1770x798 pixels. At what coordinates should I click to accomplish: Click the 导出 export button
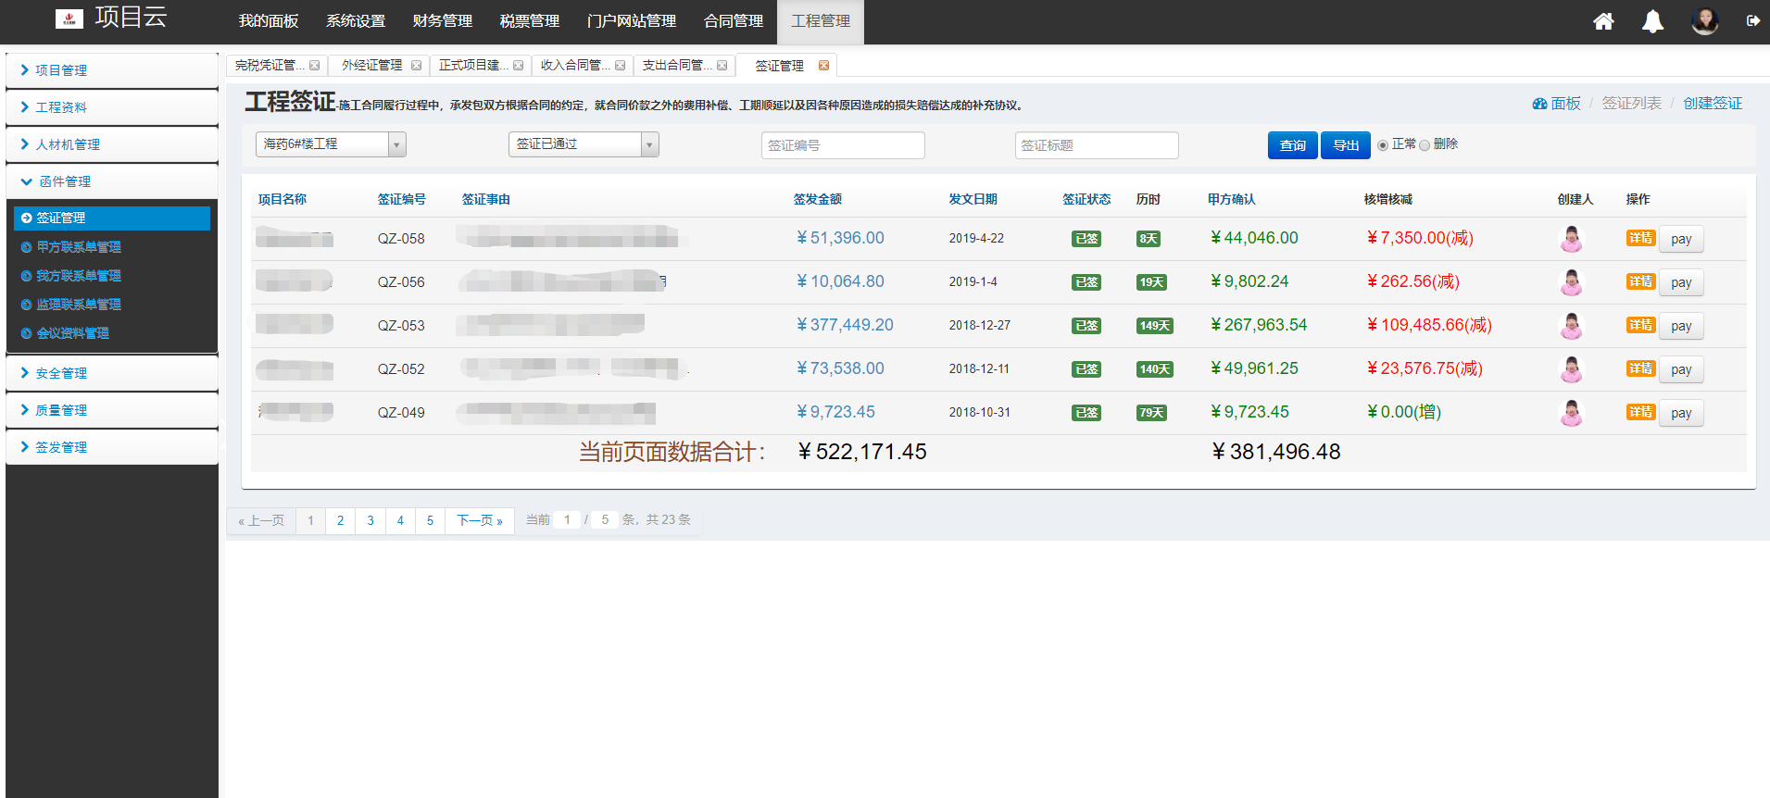point(1345,145)
